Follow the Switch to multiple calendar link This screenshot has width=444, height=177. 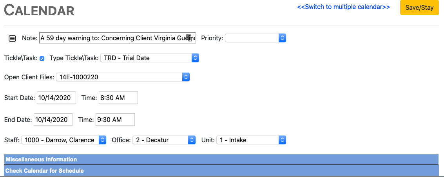coord(343,7)
